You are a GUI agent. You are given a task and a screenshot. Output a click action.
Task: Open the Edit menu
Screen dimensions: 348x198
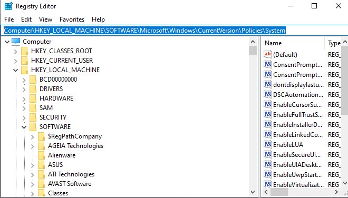[x=26, y=19]
